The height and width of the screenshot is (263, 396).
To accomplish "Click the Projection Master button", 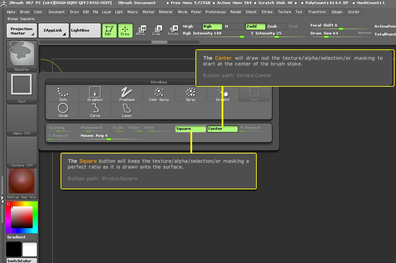I will click(x=22, y=30).
